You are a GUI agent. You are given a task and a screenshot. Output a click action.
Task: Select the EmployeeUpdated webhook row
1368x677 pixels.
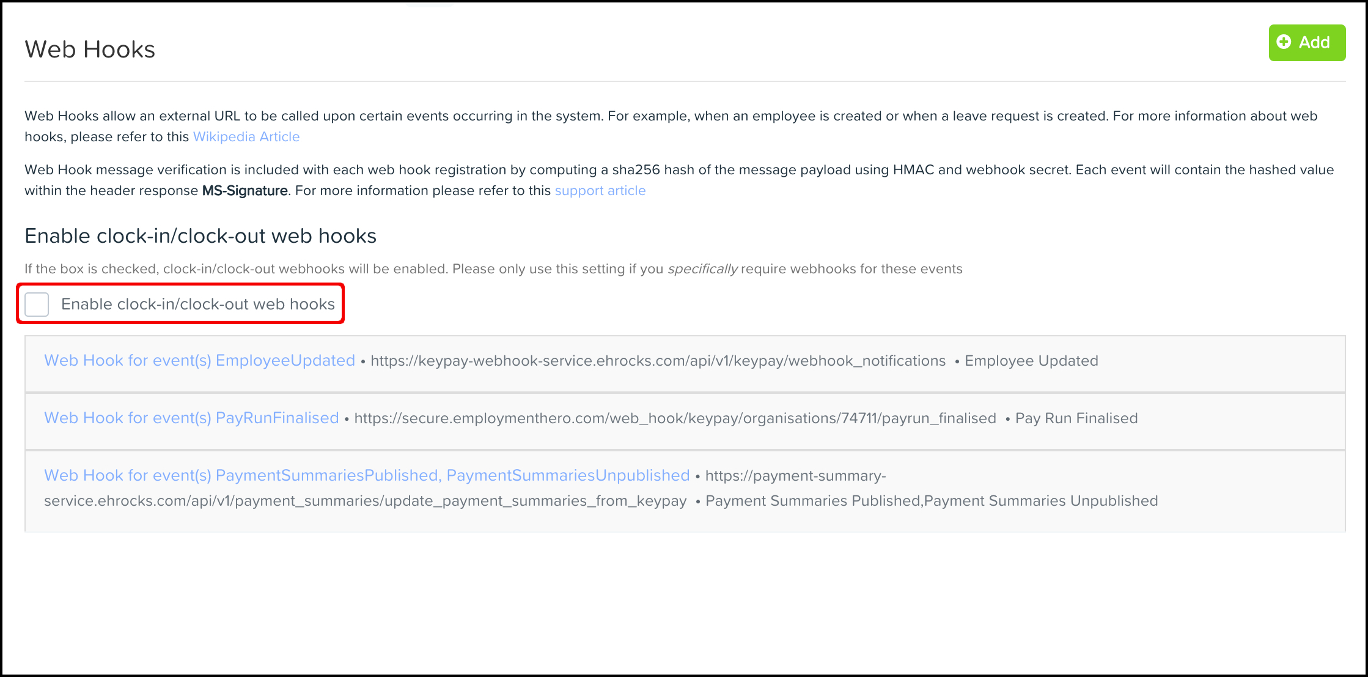[x=685, y=362]
